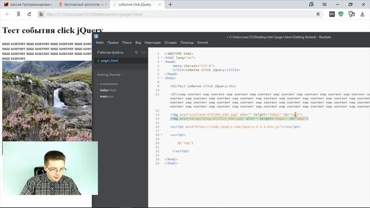Toggle split view icon in Brackets sidebar
370x208 pixels.
point(143,53)
